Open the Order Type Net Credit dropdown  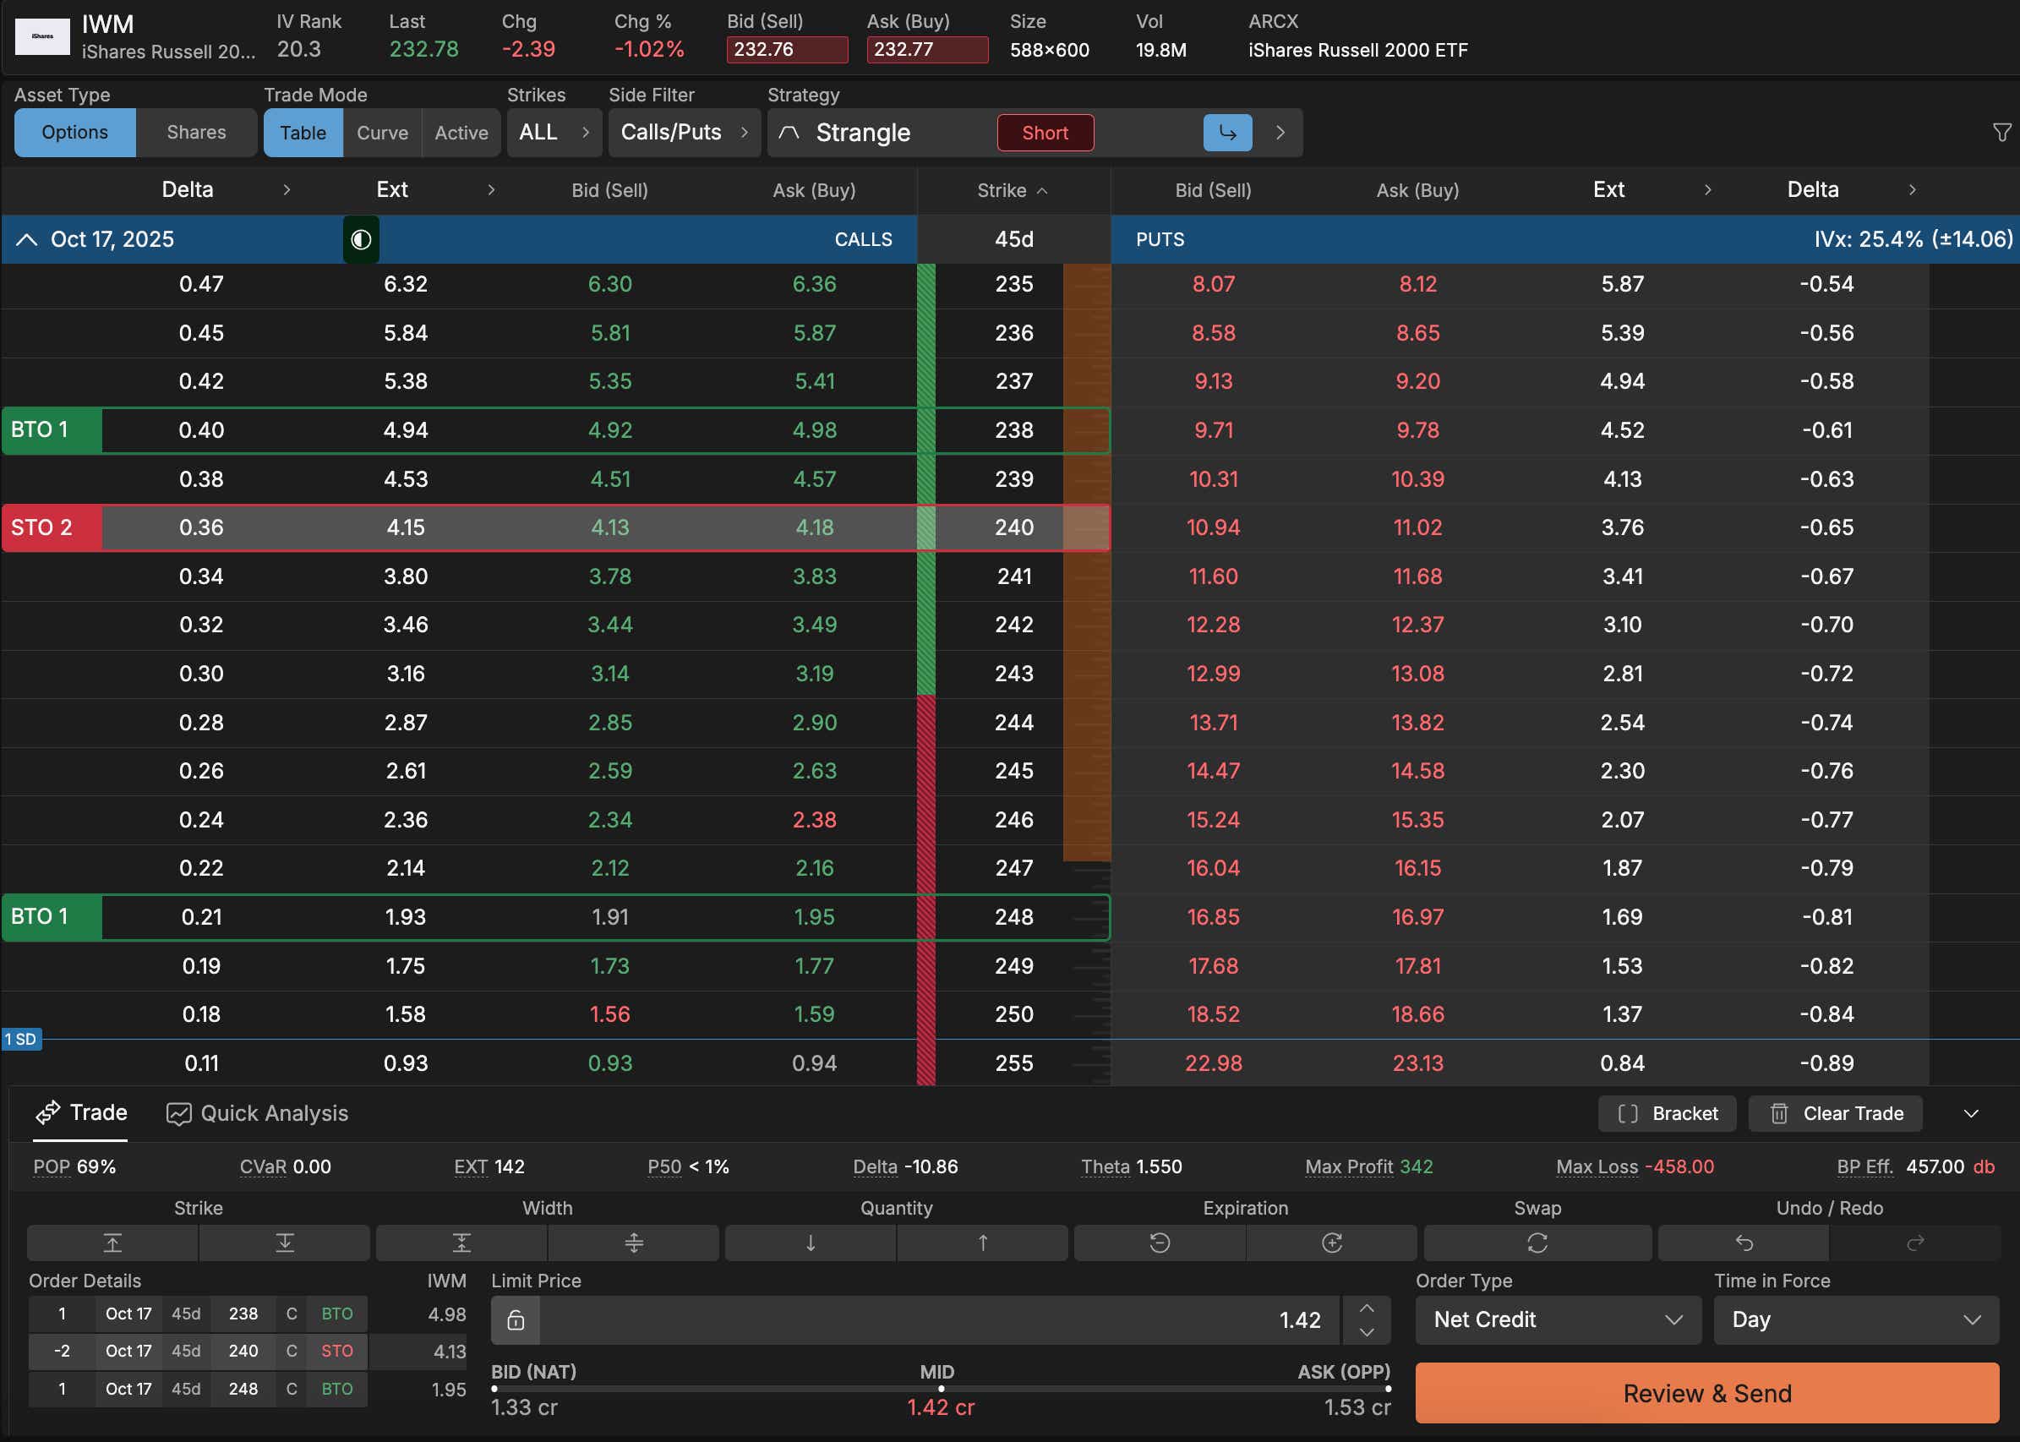click(x=1558, y=1319)
